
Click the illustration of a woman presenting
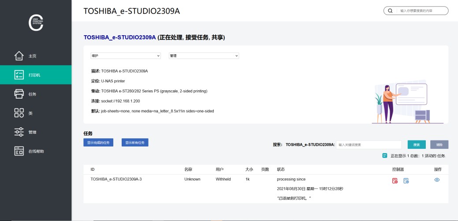407,101
